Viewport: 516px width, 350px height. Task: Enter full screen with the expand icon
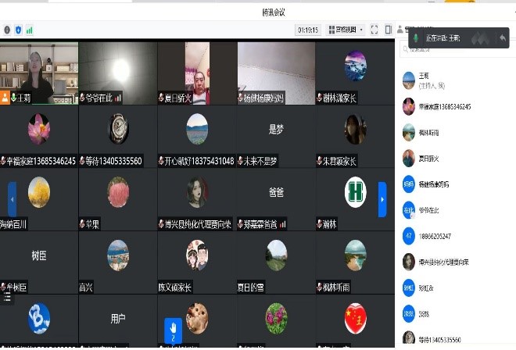click(x=374, y=30)
